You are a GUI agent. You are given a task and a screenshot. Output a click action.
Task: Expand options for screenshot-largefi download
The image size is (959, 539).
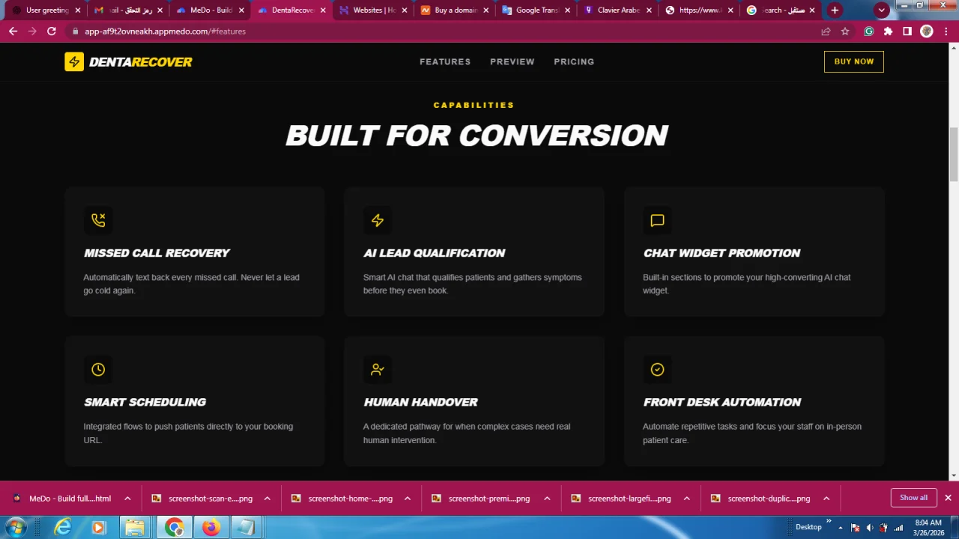pos(686,499)
